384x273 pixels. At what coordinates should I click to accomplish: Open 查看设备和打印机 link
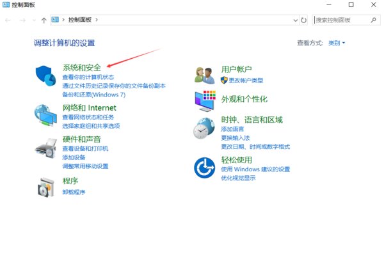(x=85, y=148)
